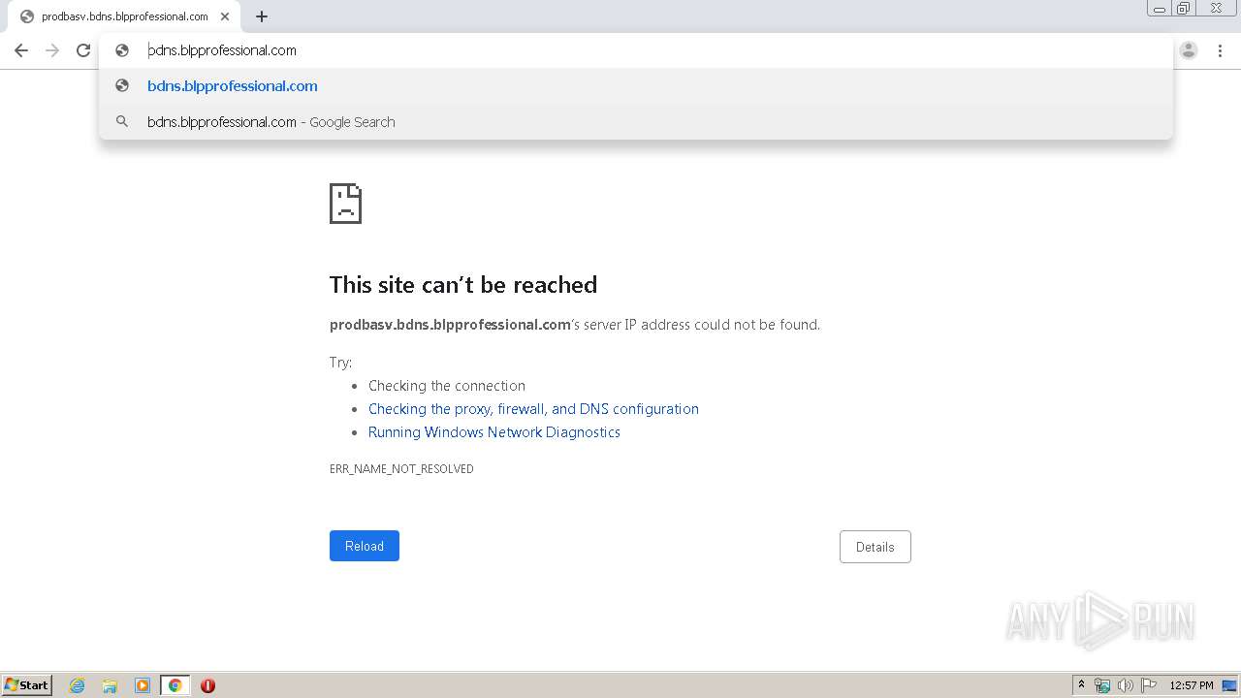Viewport: 1241px width, 698px height.
Task: Show hidden system tray icons
Action: [1081, 685]
